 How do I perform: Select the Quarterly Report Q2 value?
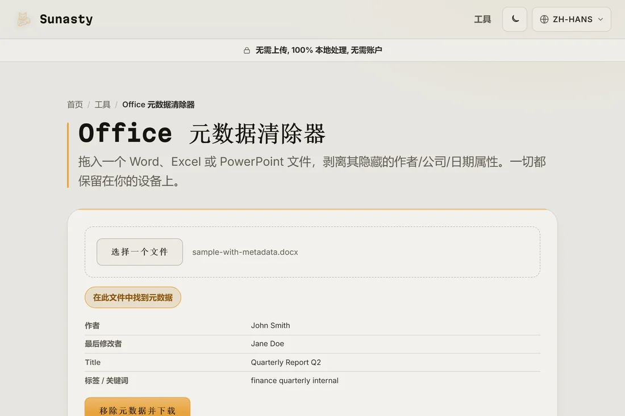point(286,362)
